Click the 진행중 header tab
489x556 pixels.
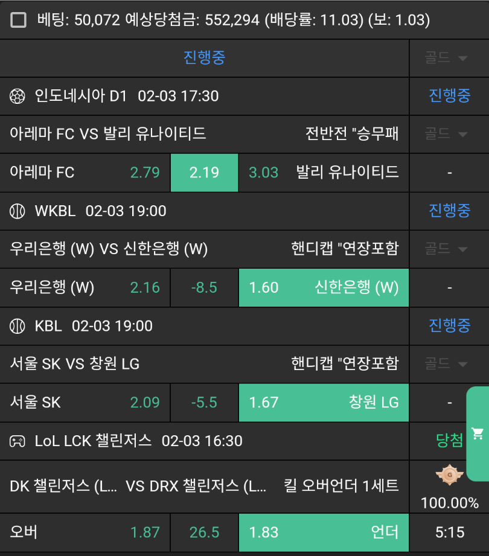(204, 58)
